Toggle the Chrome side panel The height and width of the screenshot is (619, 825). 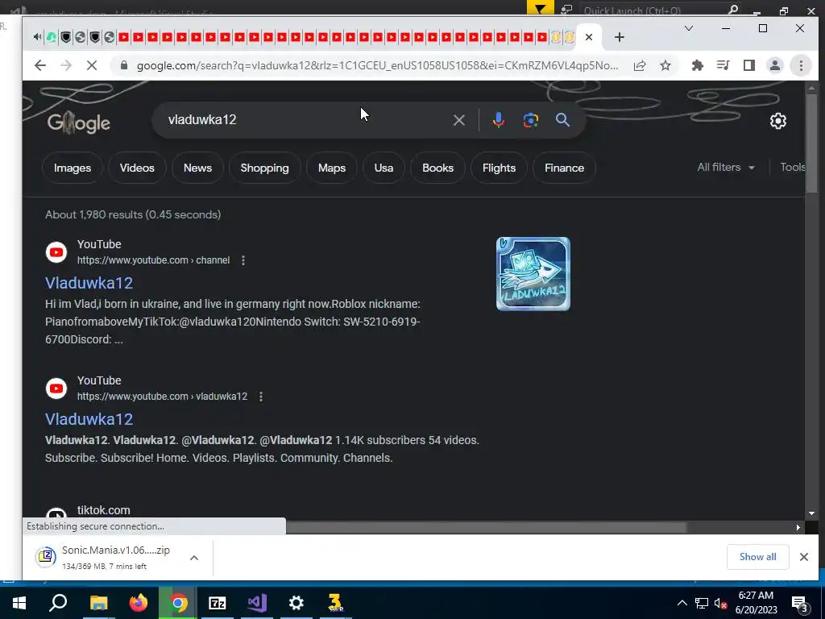coord(749,65)
